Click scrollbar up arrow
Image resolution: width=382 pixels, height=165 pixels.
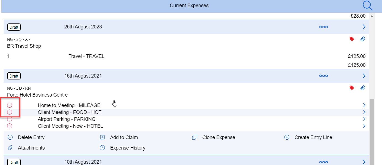pos(372,16)
